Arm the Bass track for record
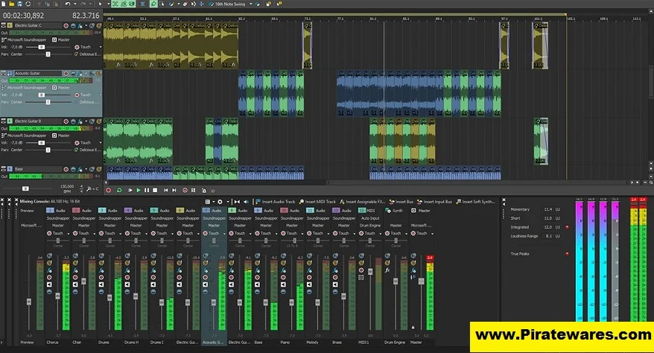This screenshot has height=353, width=654. [x=66, y=169]
